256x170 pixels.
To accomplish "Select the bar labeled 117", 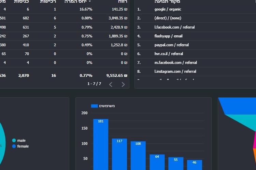I will [119, 154].
